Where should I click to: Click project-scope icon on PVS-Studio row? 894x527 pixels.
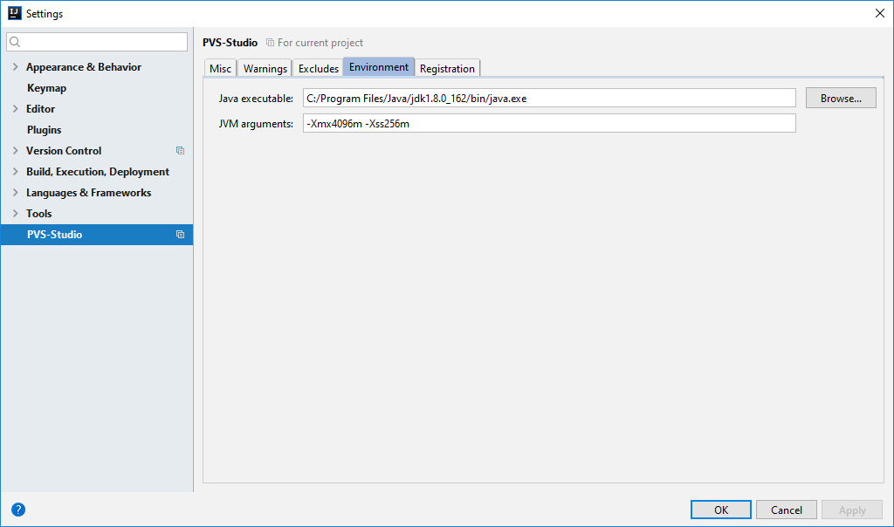(180, 234)
